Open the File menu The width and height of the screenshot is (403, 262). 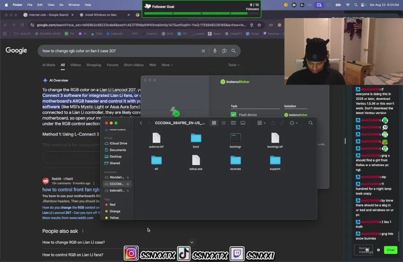(x=30, y=5)
